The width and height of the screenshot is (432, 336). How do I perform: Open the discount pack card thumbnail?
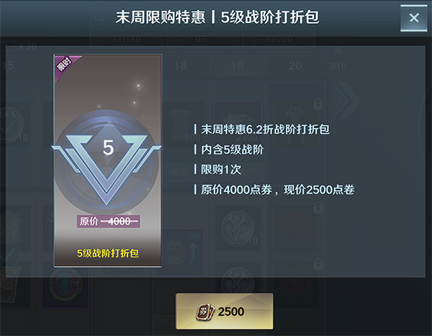pyautogui.click(x=107, y=161)
